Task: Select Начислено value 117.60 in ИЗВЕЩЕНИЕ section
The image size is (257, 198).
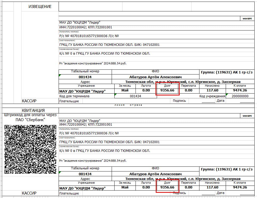Action: 212,90
